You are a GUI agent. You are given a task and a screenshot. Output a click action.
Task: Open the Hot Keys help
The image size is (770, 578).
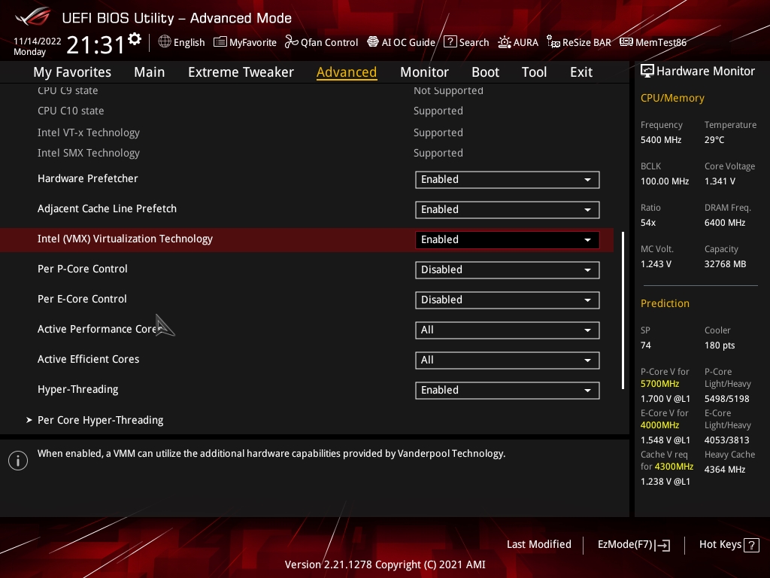tap(729, 545)
